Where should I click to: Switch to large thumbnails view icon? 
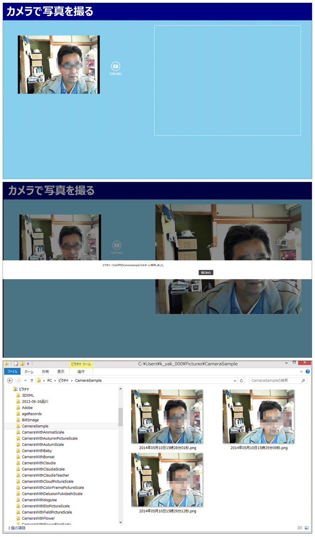(x=307, y=528)
